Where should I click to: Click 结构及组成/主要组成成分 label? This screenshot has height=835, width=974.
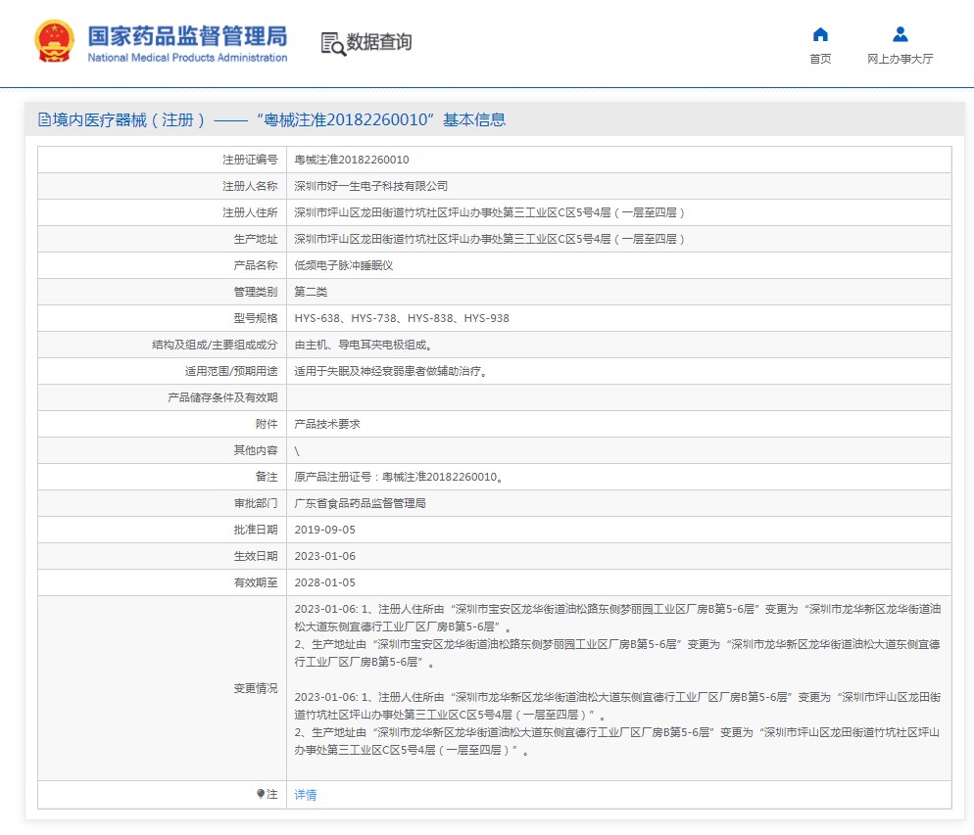pyautogui.click(x=215, y=345)
